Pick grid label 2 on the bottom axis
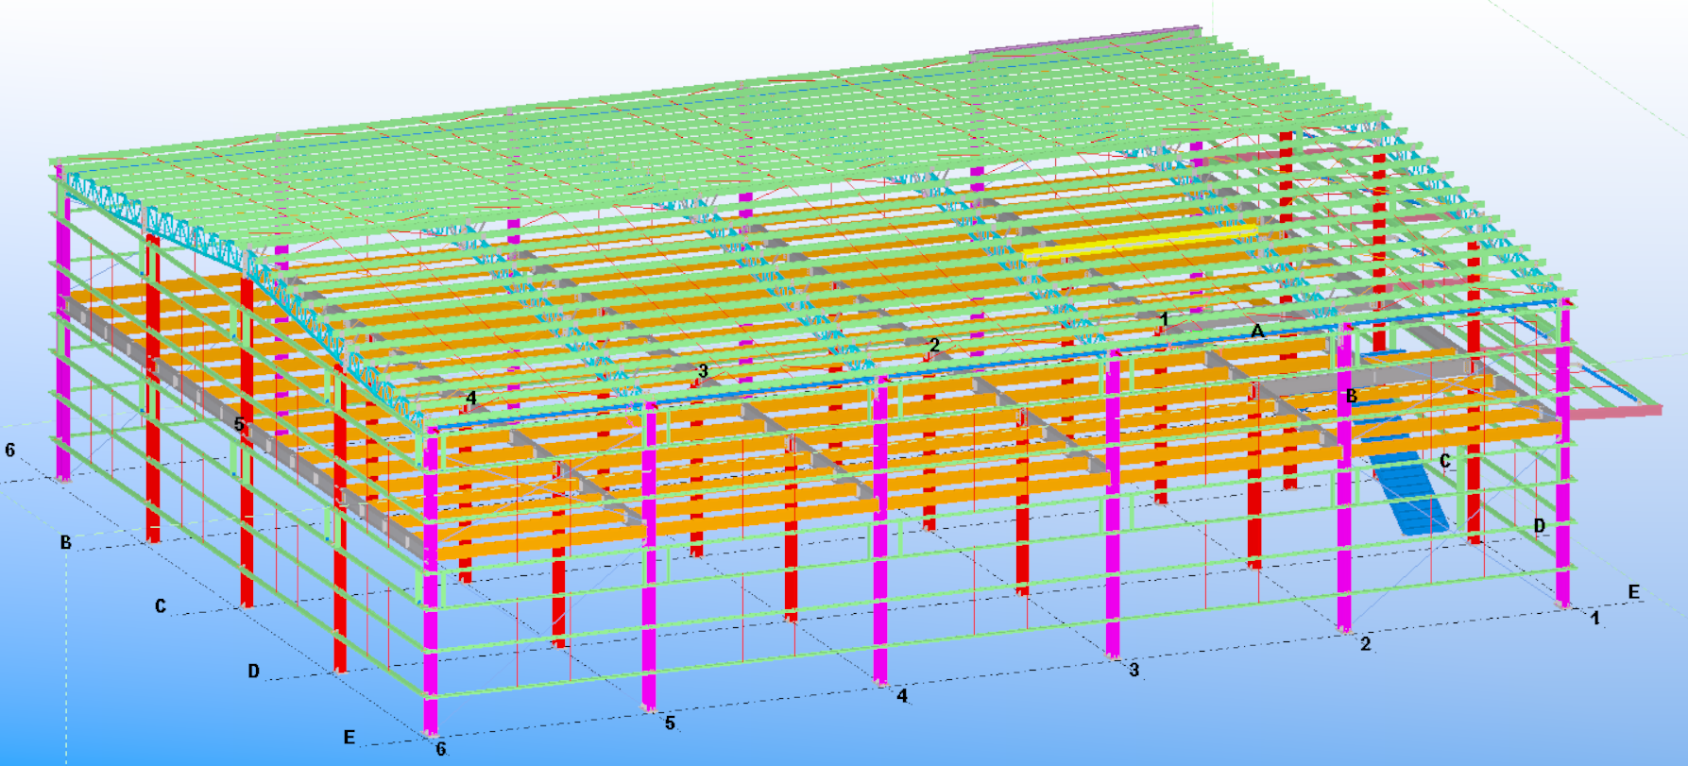 [1365, 644]
